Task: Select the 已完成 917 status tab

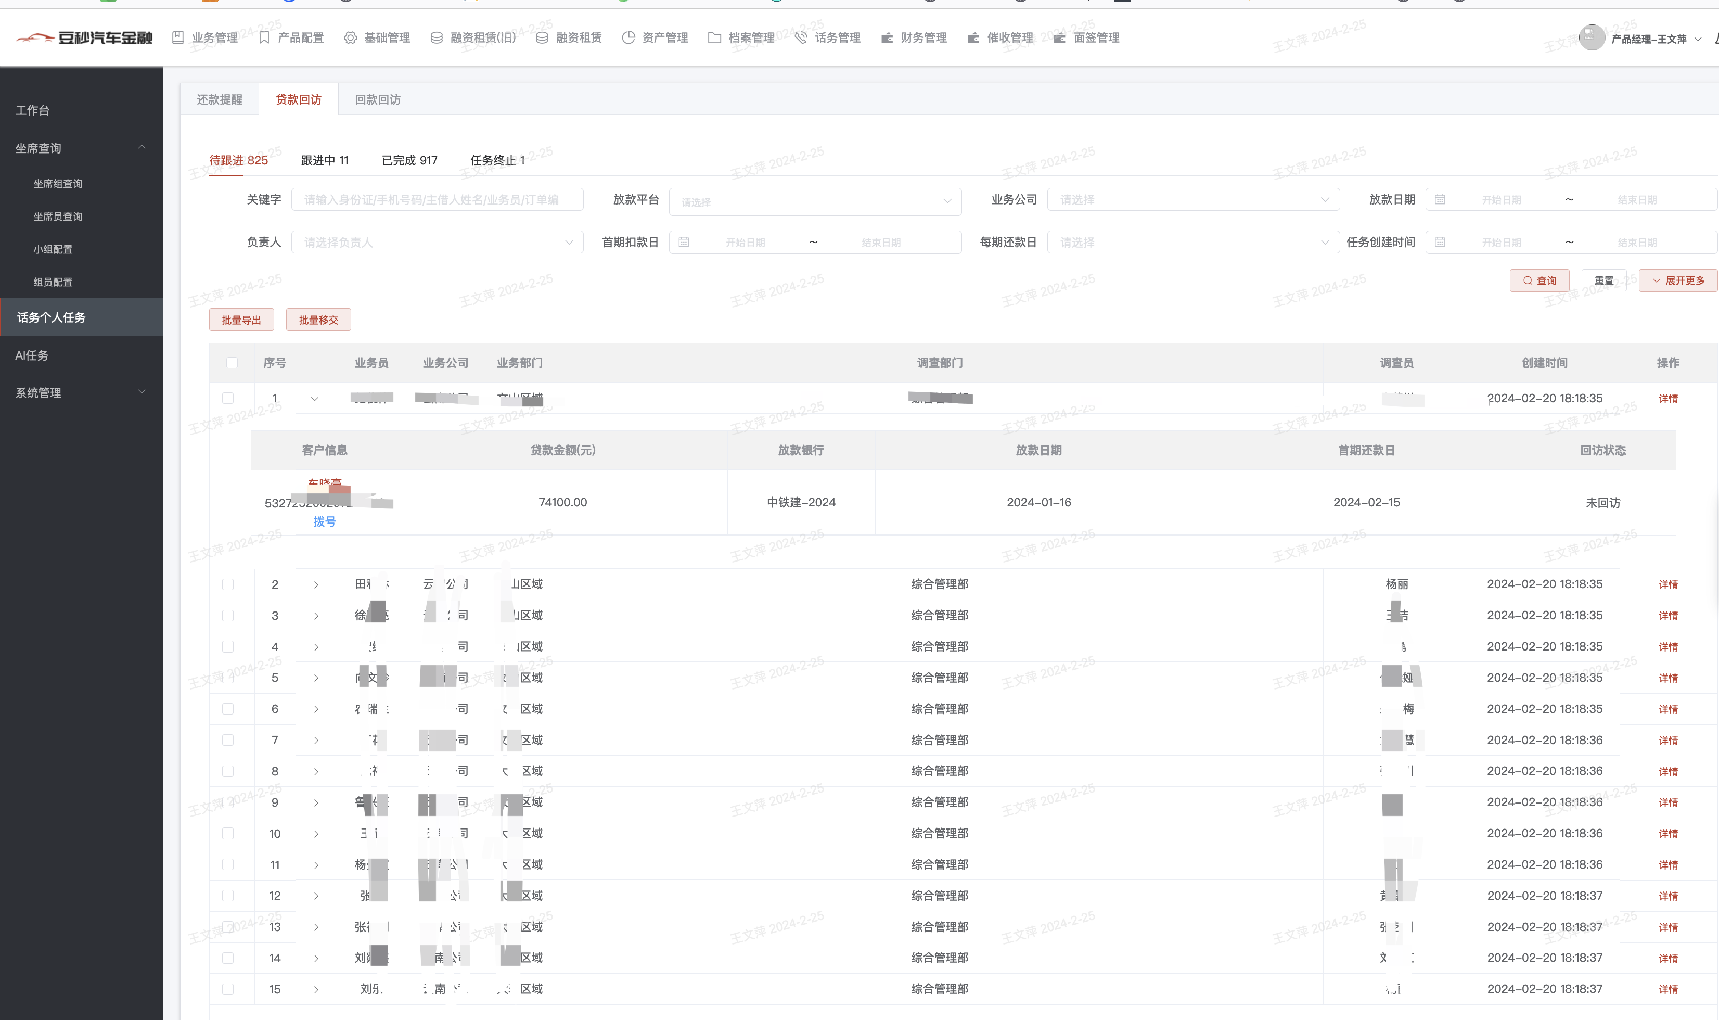Action: (409, 160)
